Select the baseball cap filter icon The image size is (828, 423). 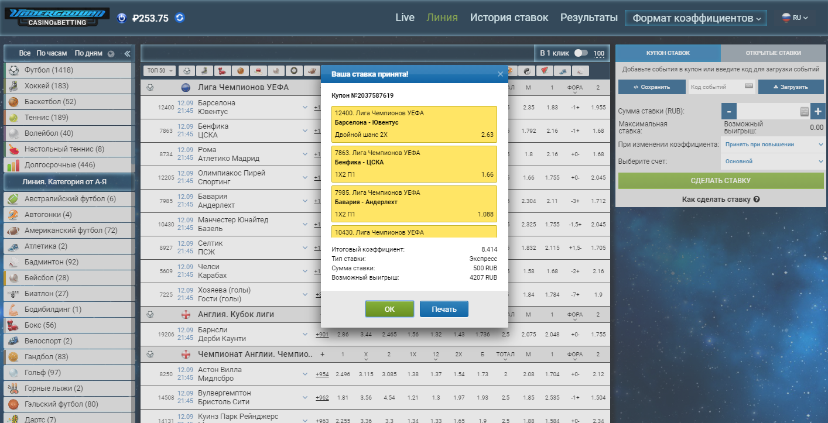[258, 71]
